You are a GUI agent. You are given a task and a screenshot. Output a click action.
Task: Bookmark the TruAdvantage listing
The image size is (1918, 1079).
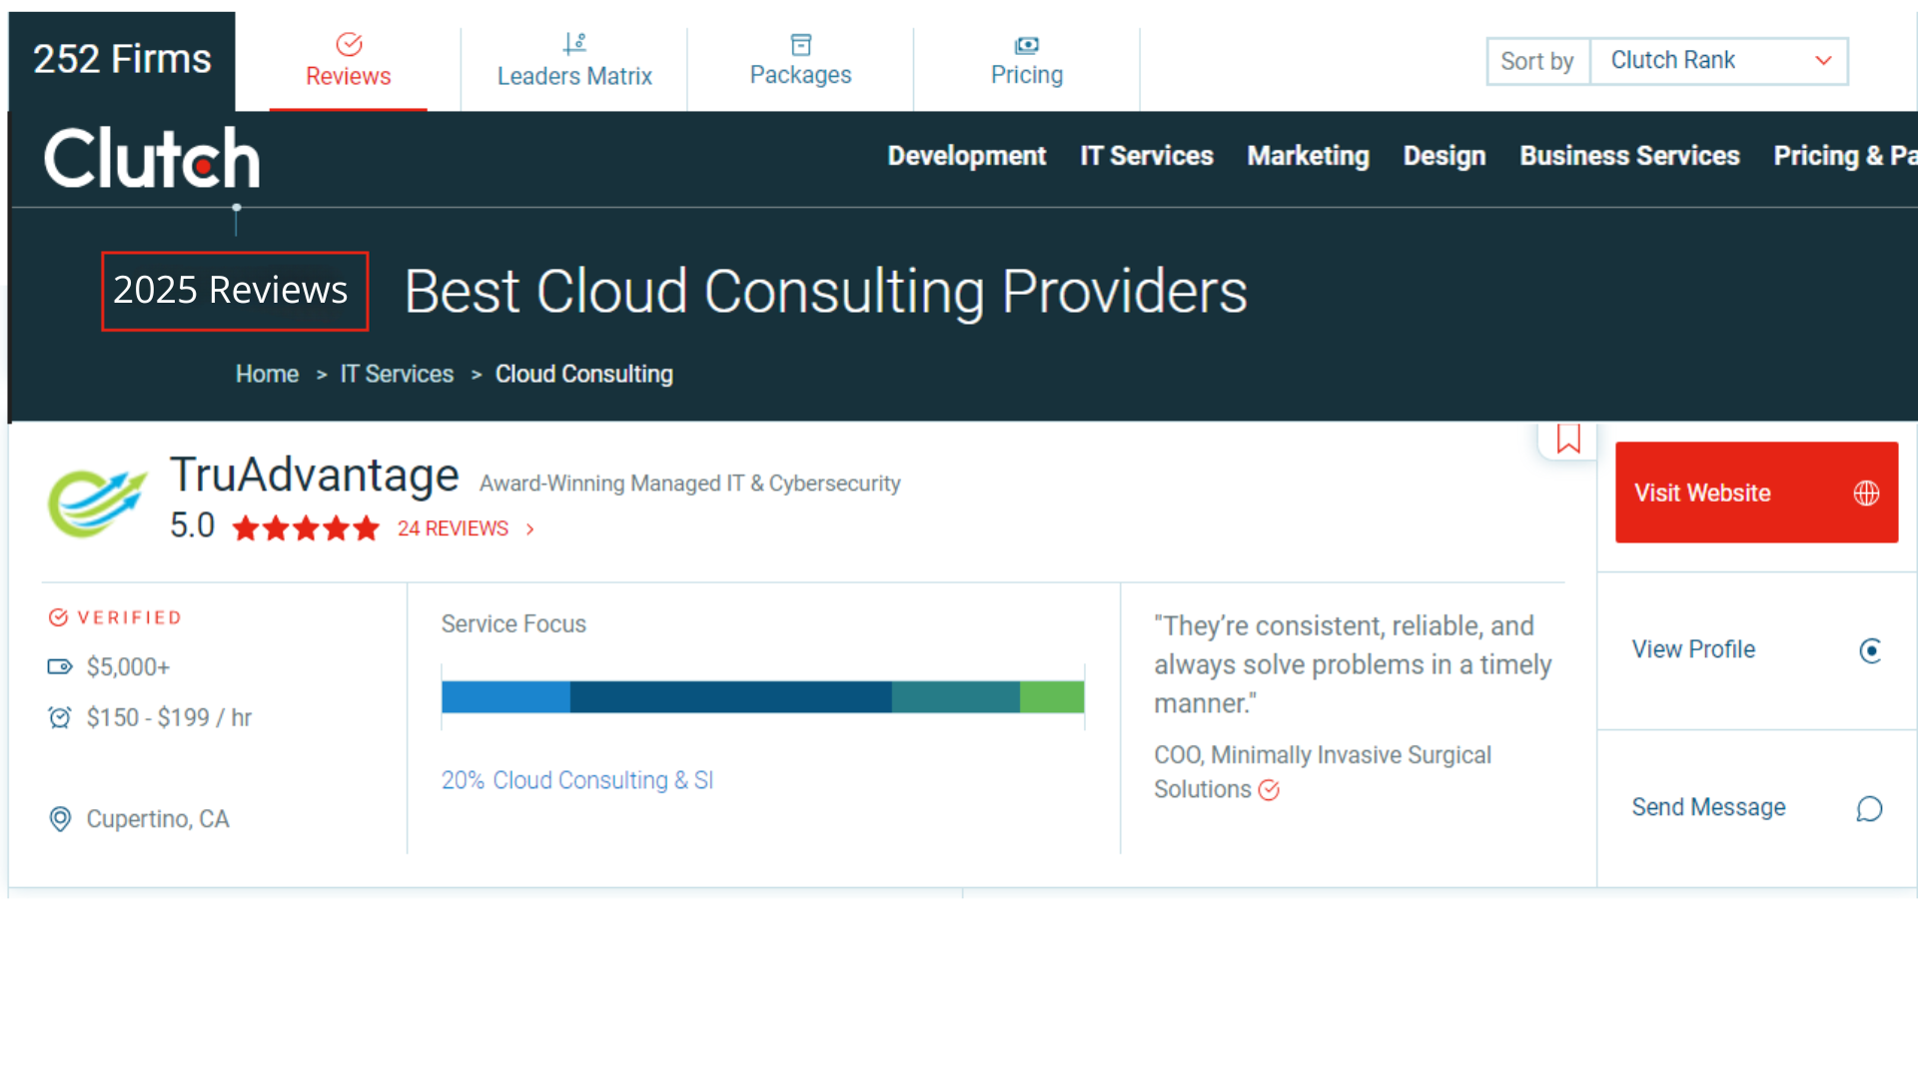click(x=1568, y=439)
